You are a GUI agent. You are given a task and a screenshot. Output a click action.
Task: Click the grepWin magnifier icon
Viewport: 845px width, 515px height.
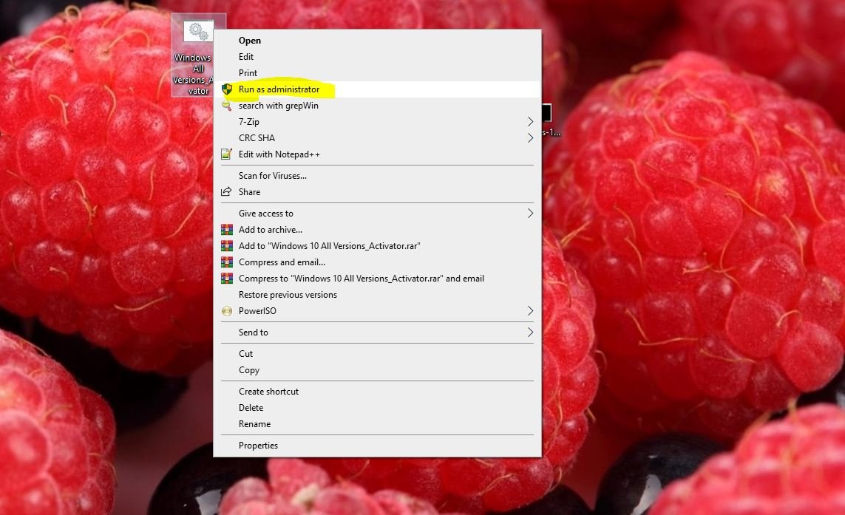227,106
